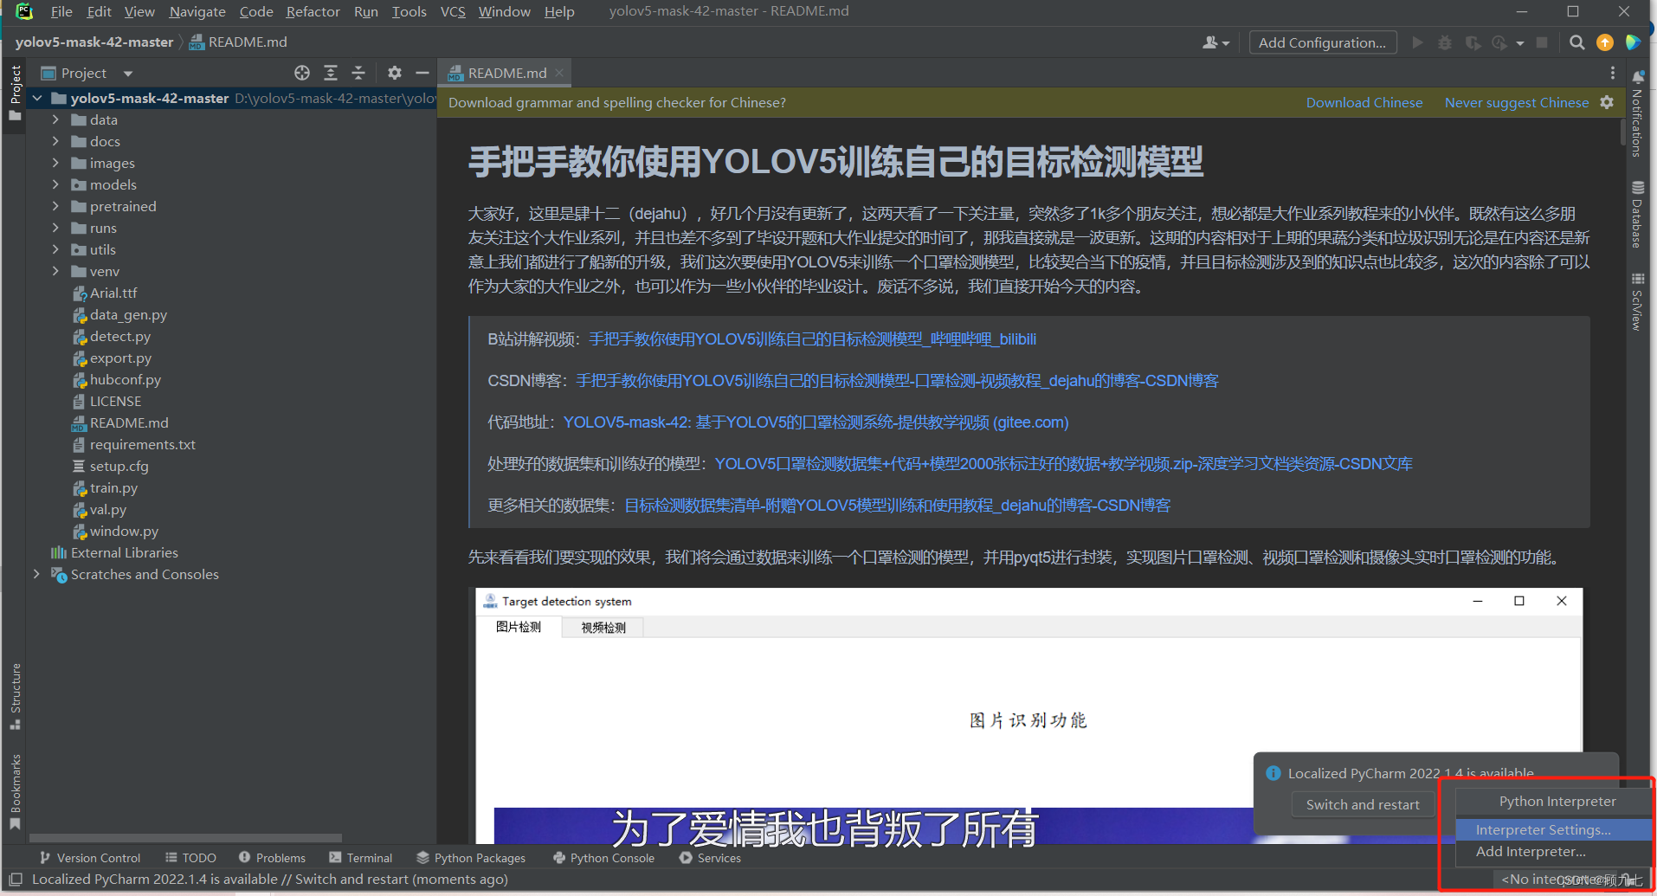1657x896 pixels.
Task: Open the JetBrains Toolbox colorful icon
Action: click(1633, 42)
